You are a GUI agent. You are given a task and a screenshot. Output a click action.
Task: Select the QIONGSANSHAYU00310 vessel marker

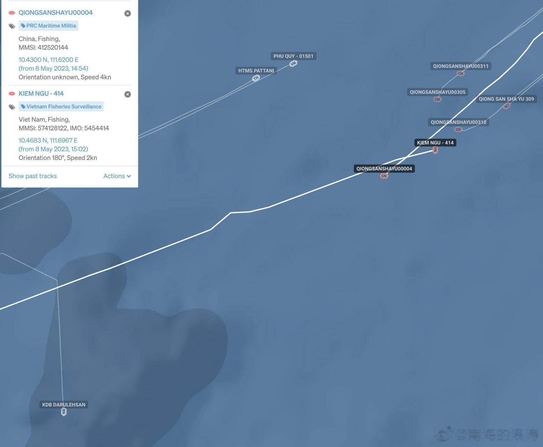[458, 130]
